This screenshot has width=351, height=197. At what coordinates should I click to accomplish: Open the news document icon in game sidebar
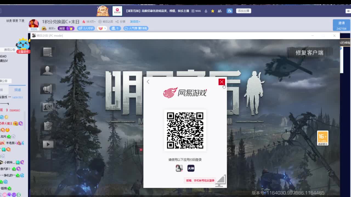point(47,52)
